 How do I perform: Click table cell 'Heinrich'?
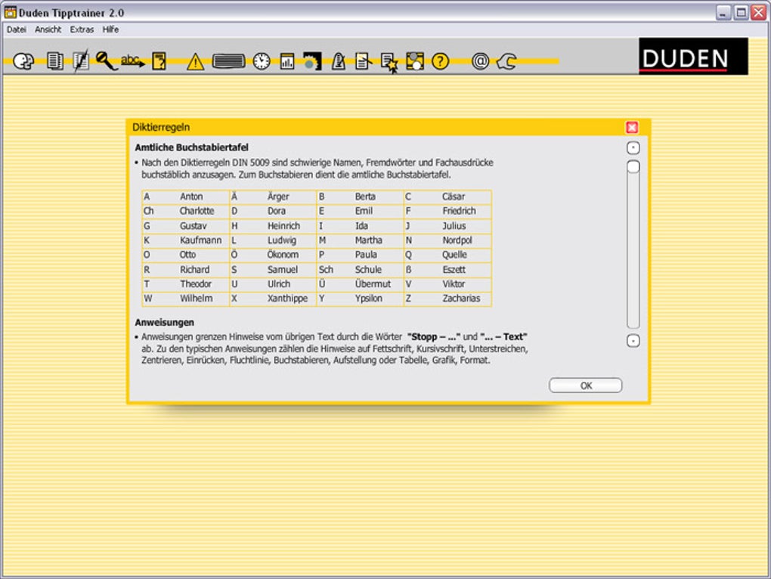[283, 226]
